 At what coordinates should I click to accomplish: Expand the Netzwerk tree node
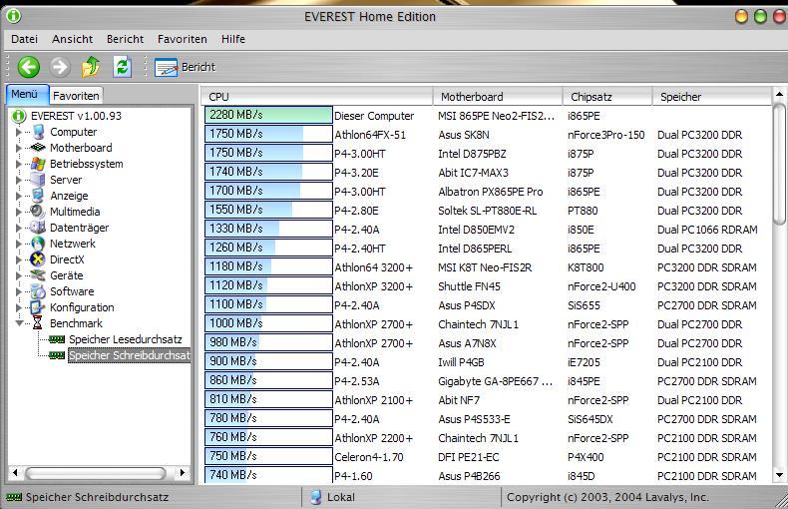[x=19, y=244]
